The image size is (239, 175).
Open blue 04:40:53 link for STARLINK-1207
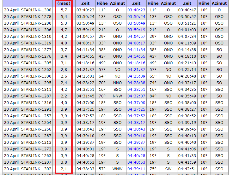click(136, 162)
